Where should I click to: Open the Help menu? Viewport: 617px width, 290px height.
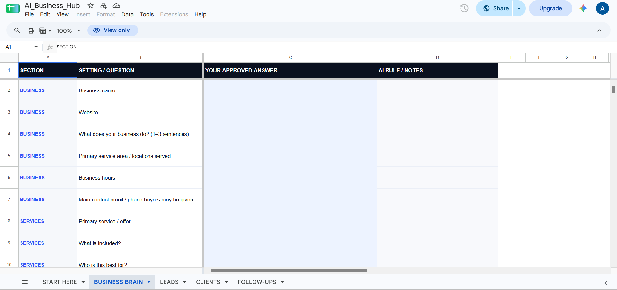pos(200,14)
